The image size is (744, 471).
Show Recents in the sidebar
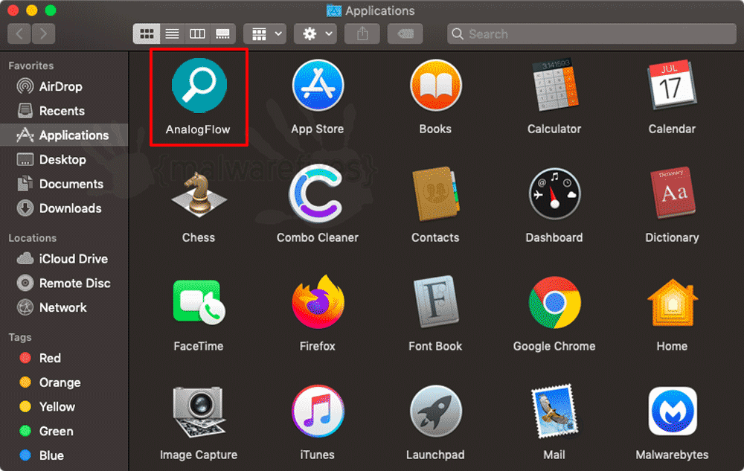[x=64, y=111]
